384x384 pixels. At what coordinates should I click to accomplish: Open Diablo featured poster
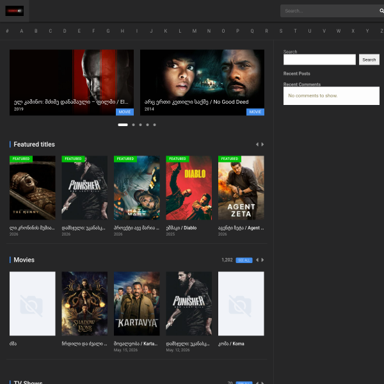pyautogui.click(x=189, y=188)
